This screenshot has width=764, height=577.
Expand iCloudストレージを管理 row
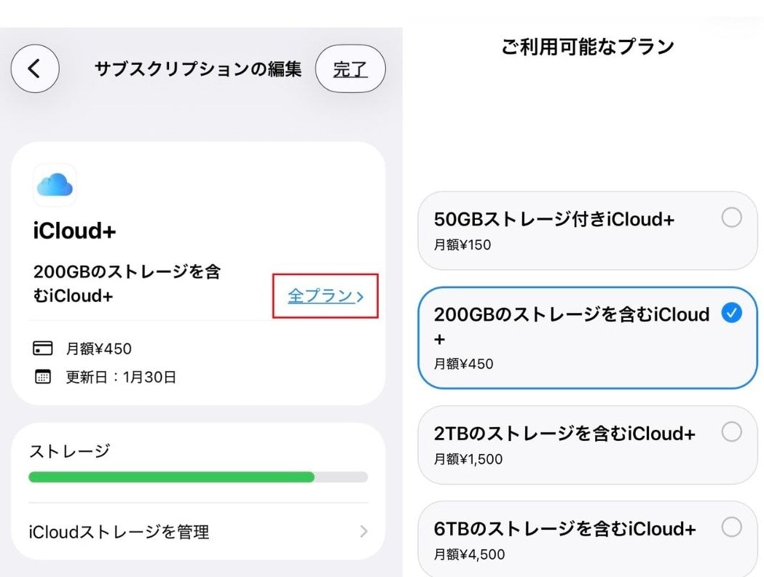pyautogui.click(x=197, y=532)
